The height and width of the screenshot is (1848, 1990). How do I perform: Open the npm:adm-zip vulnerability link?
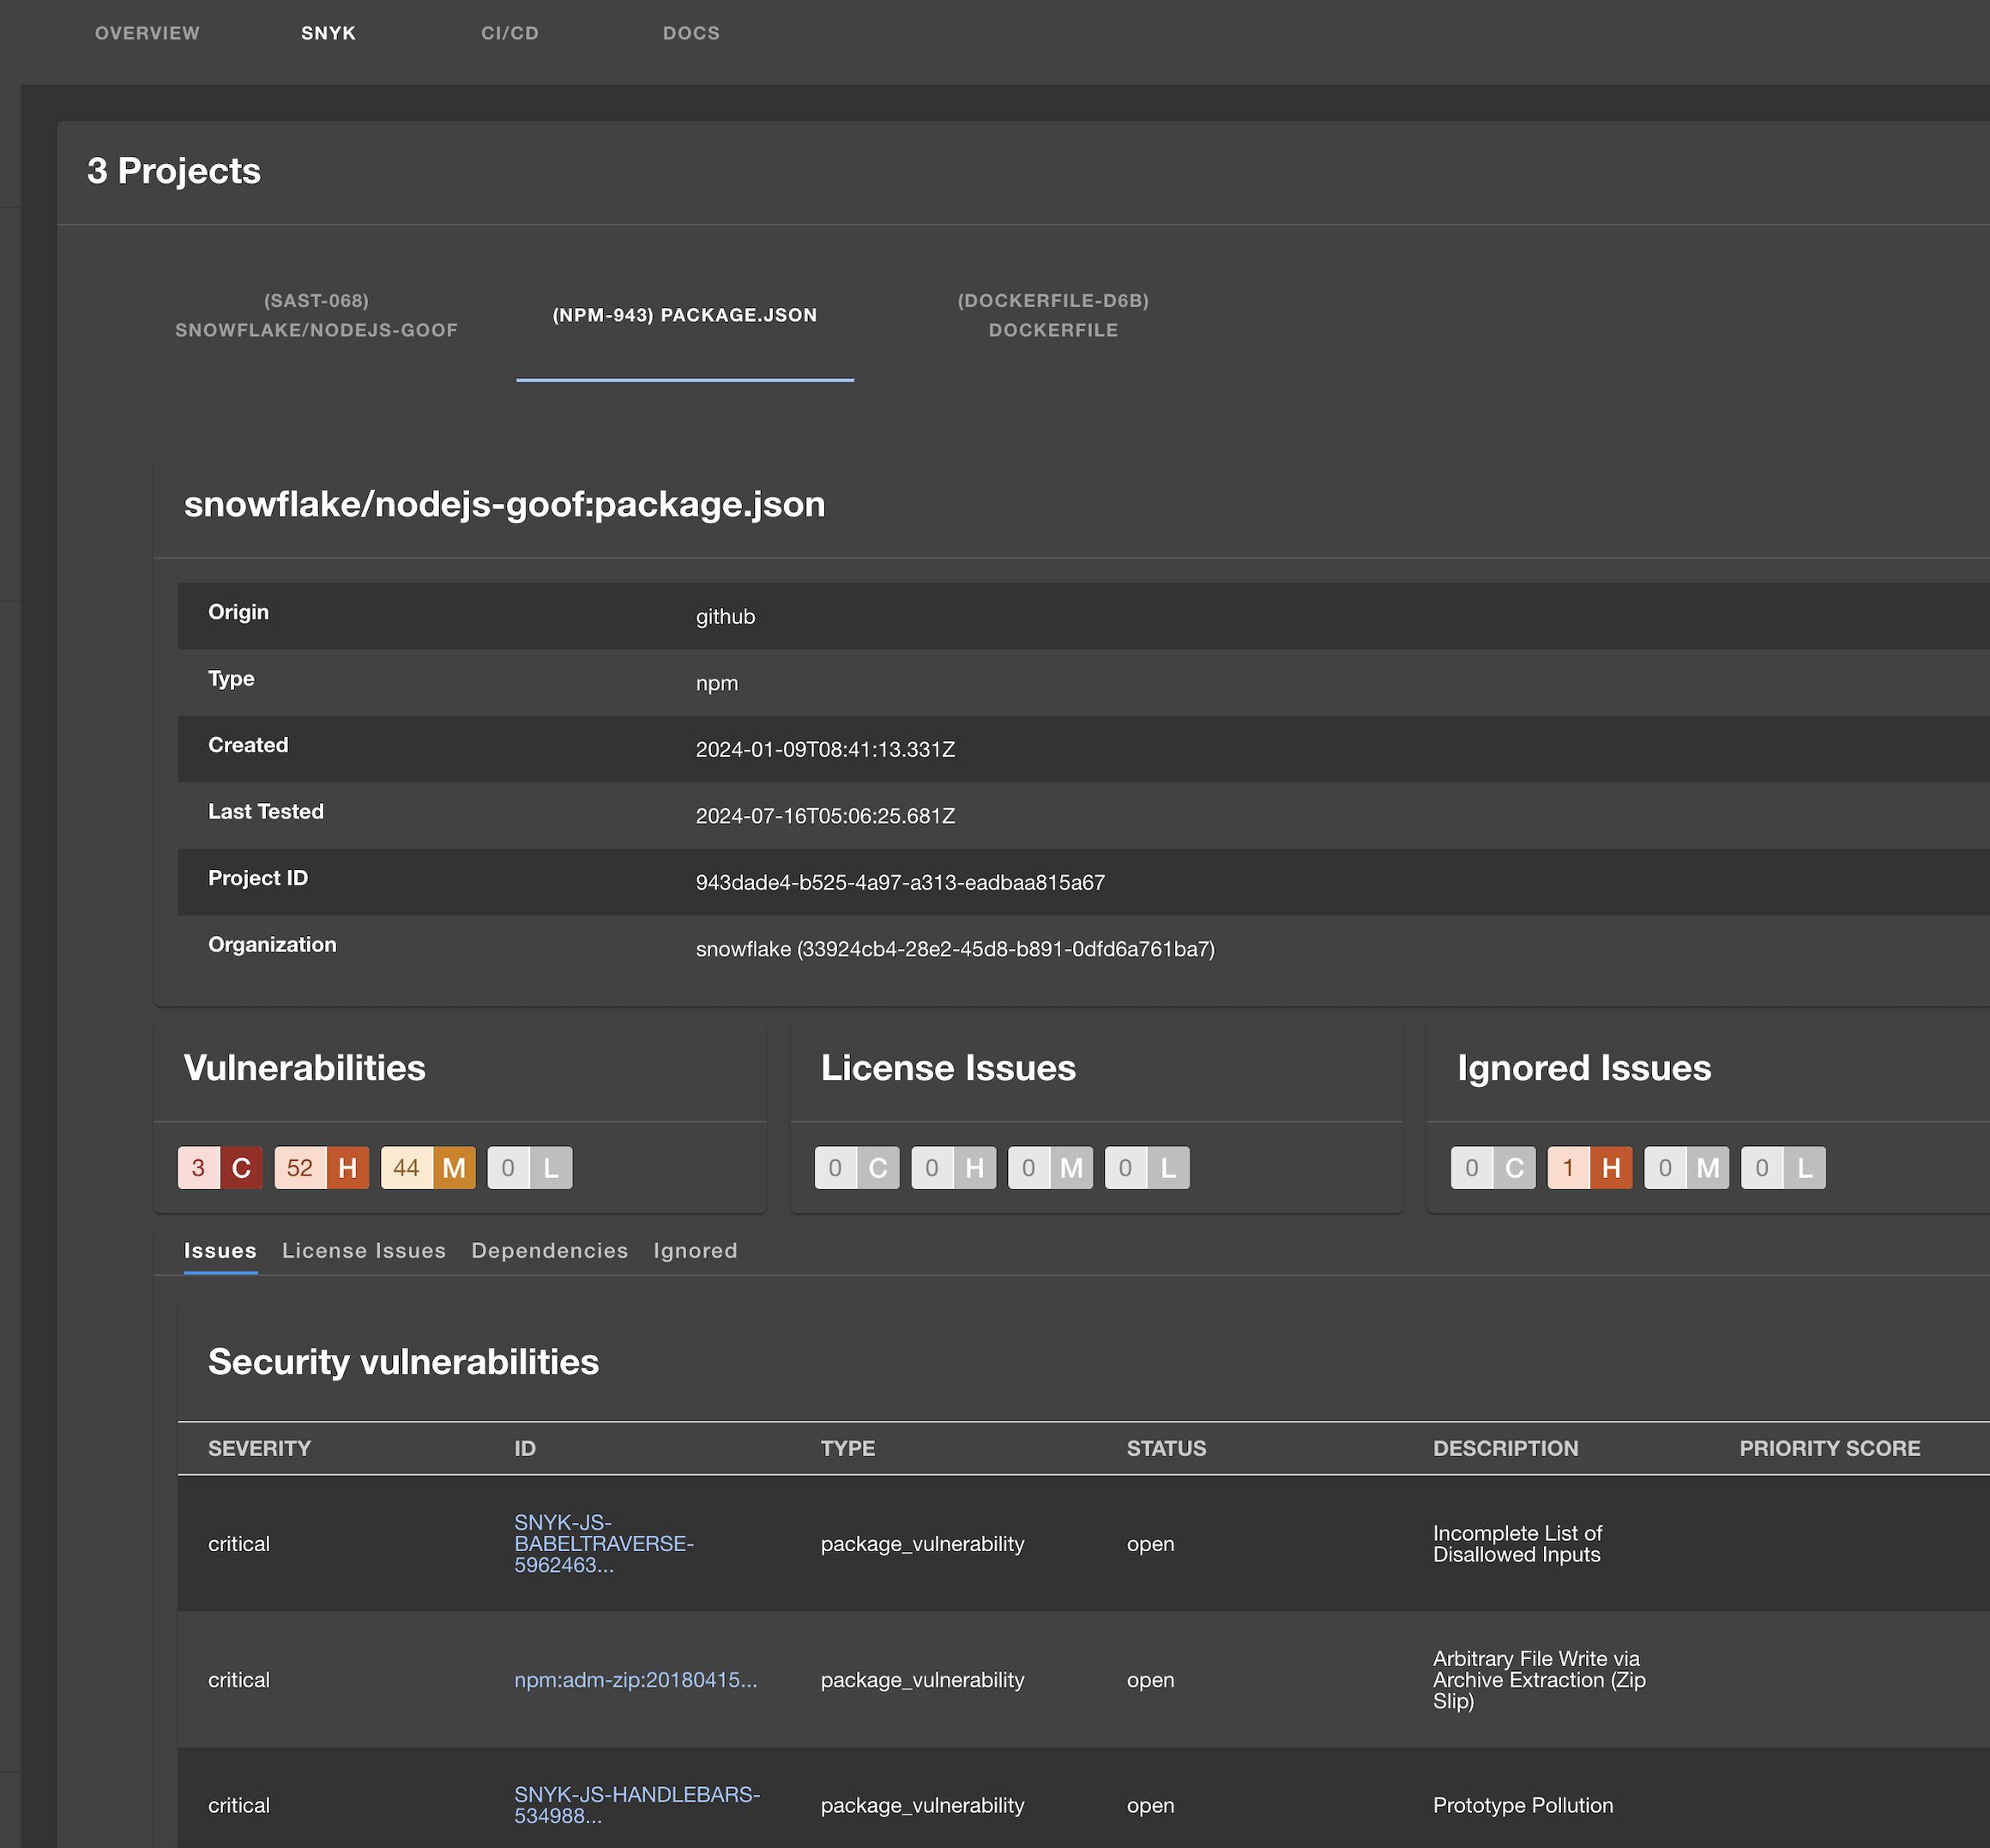(635, 1679)
